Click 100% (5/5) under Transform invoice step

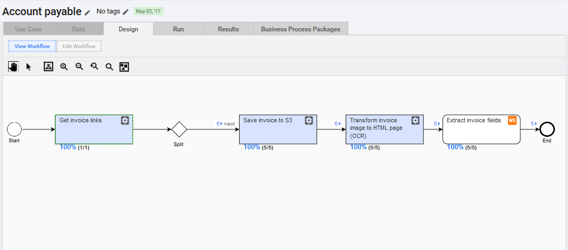click(x=365, y=148)
